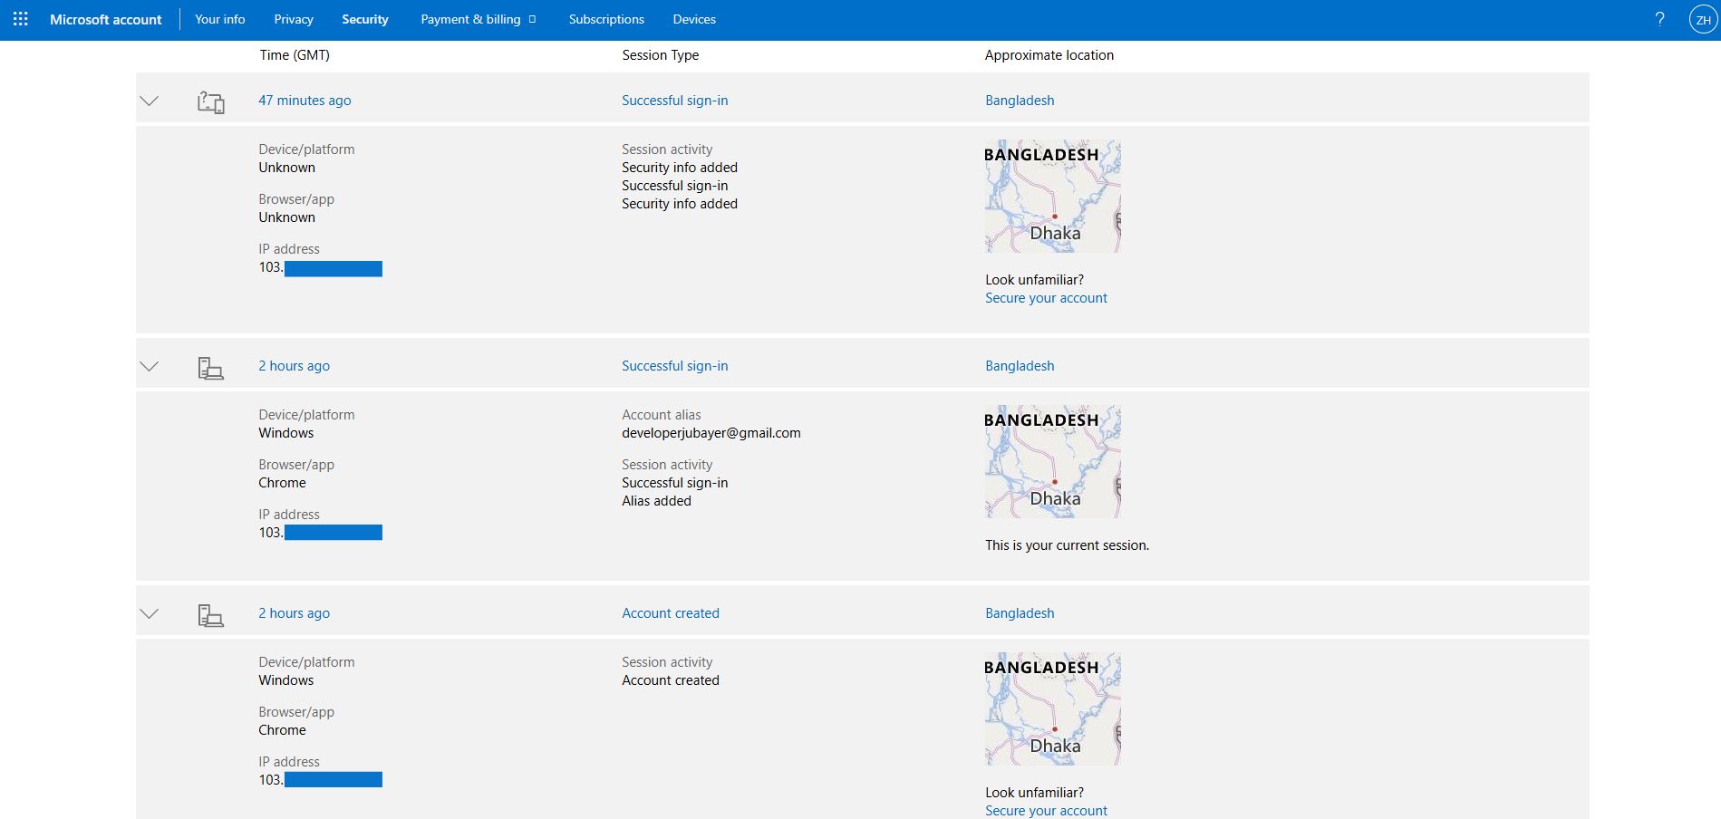Click the Session Type column header
The height and width of the screenshot is (819, 1721).
coord(660,55)
